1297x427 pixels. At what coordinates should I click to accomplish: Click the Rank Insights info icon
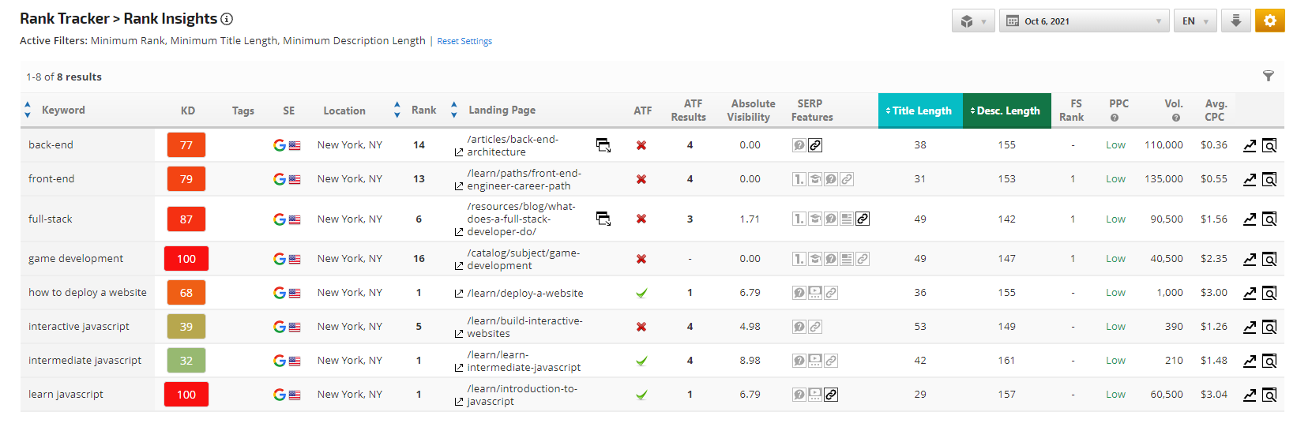pyautogui.click(x=227, y=19)
